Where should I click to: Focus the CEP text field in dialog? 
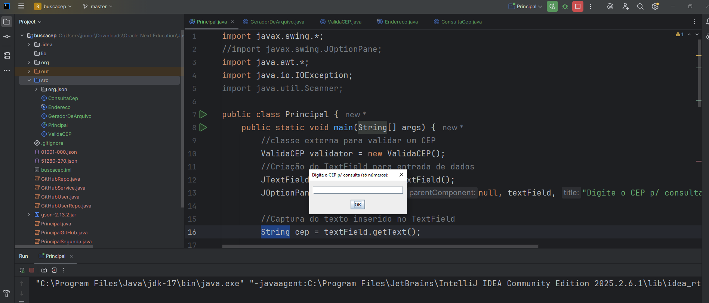pyautogui.click(x=358, y=190)
